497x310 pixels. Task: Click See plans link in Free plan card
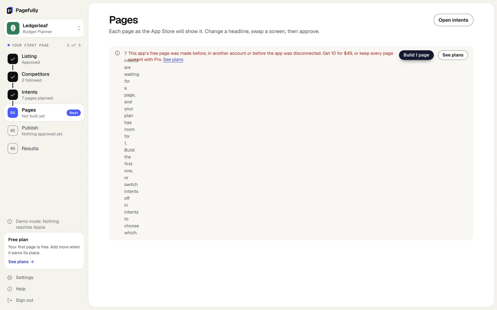(x=21, y=262)
